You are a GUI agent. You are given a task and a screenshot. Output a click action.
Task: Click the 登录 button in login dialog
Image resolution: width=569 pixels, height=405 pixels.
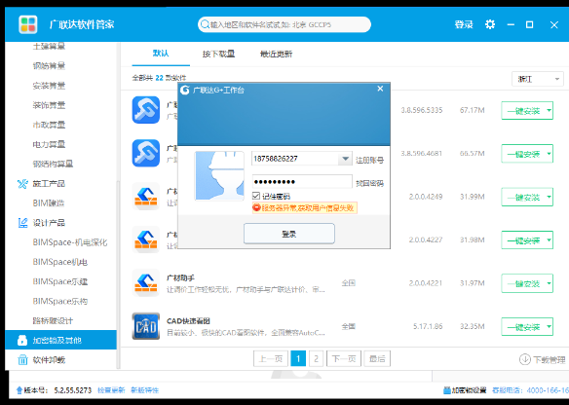pyautogui.click(x=289, y=234)
